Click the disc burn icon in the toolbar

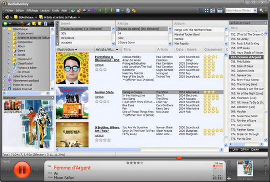79,11
